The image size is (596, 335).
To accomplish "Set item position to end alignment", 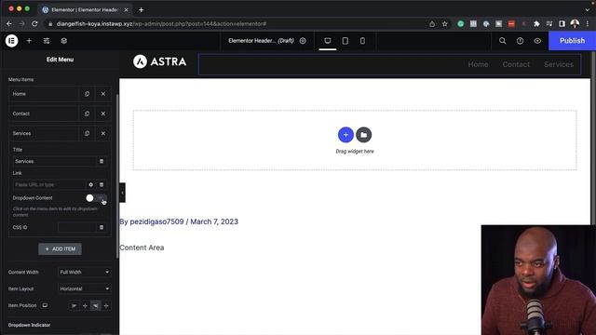I will (x=95, y=305).
